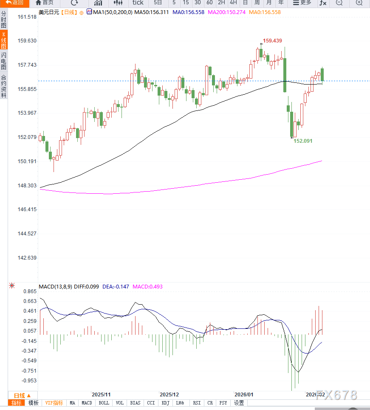
Task: Zoom in the chart with plus magnifier
Action: coord(359,3)
